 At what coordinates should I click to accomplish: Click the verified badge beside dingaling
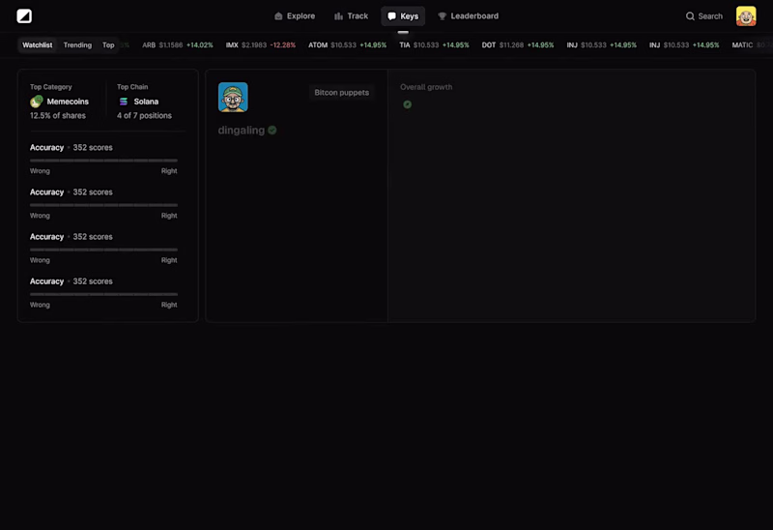(x=272, y=131)
